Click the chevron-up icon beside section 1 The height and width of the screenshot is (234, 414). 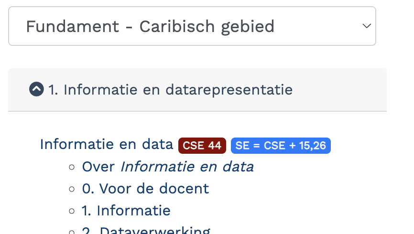(x=36, y=89)
